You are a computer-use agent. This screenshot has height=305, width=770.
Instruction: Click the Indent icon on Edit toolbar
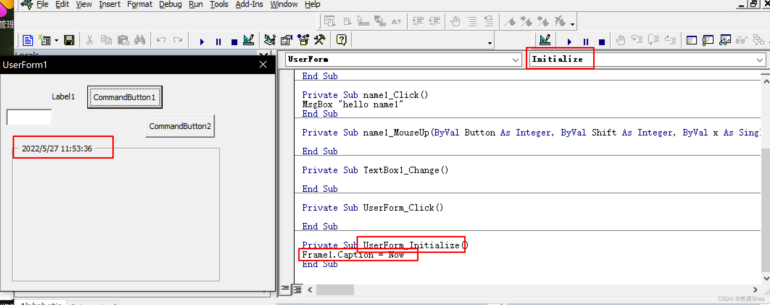coord(418,22)
